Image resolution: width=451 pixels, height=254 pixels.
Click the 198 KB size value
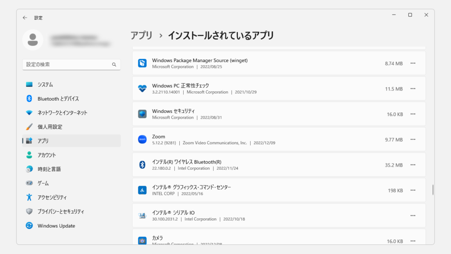(x=395, y=190)
